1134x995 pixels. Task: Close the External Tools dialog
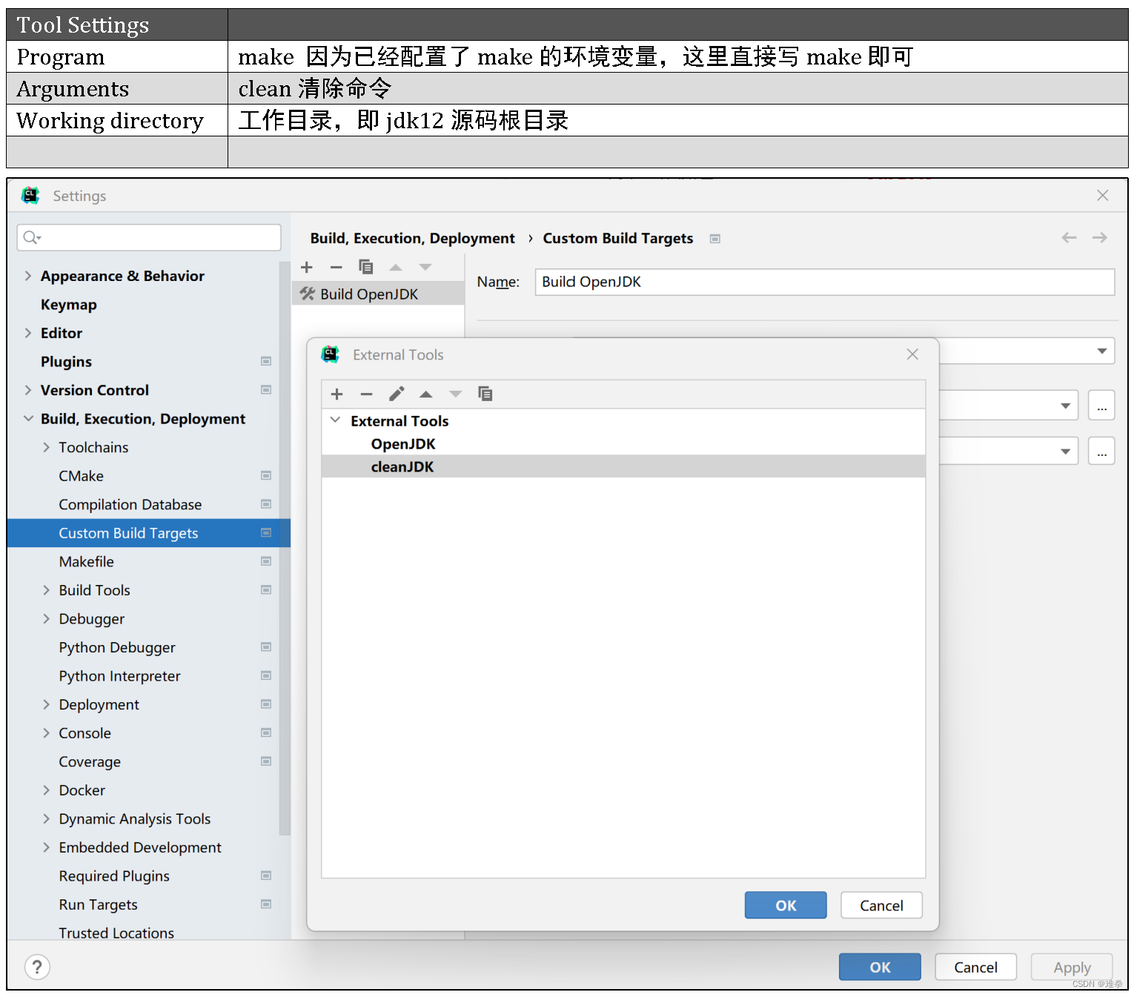point(912,354)
